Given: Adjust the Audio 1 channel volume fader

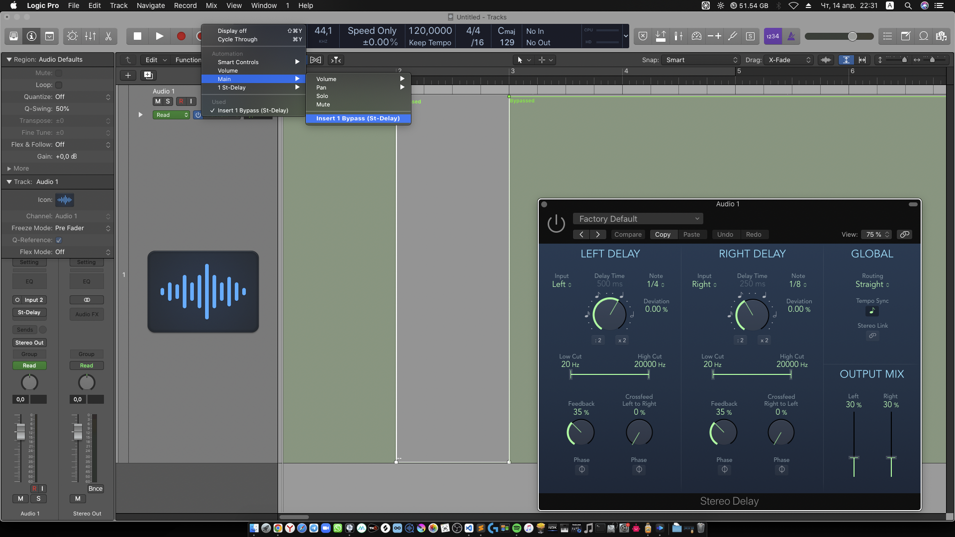Looking at the screenshot, I should 20,431.
